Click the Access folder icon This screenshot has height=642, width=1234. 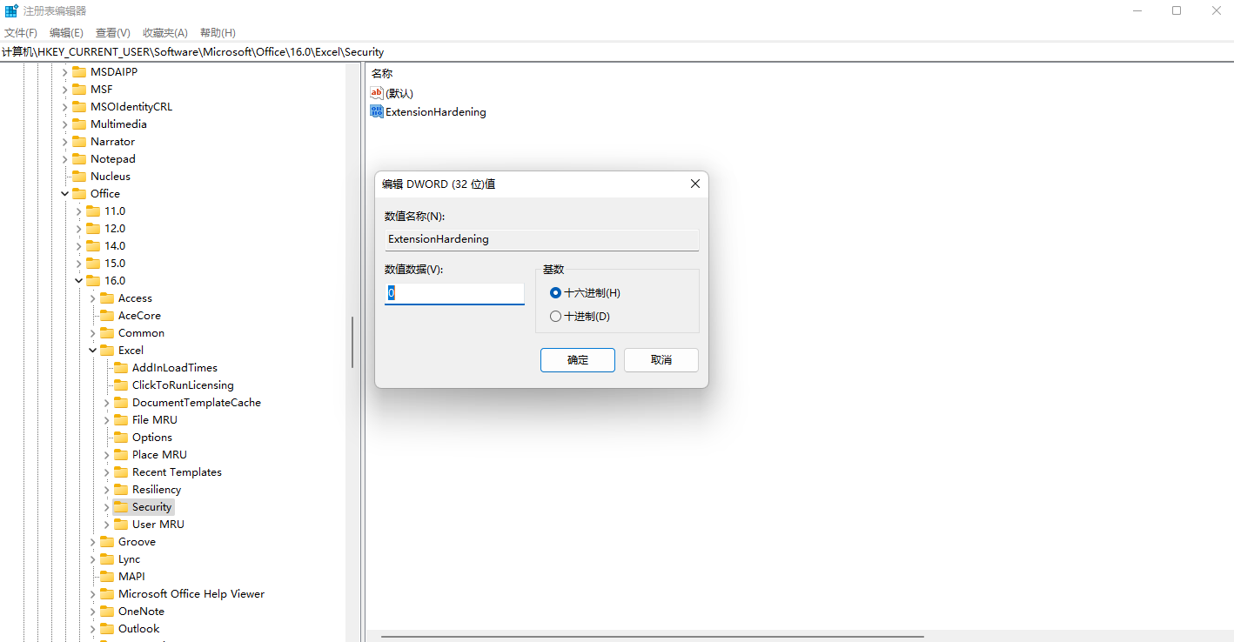coord(107,298)
